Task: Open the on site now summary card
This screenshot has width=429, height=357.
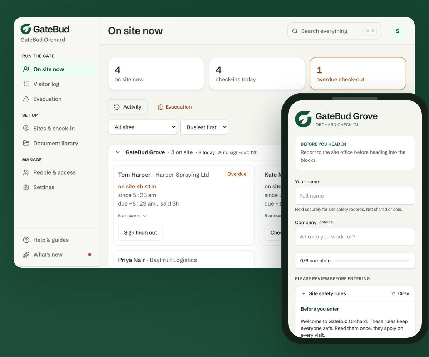Action: click(156, 74)
